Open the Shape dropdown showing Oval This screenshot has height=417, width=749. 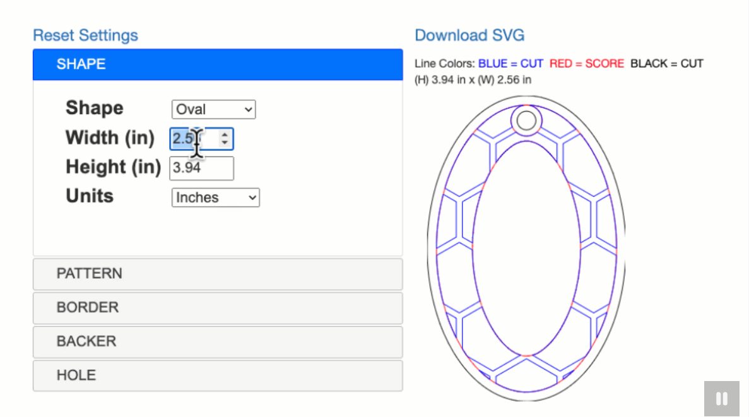tap(213, 109)
